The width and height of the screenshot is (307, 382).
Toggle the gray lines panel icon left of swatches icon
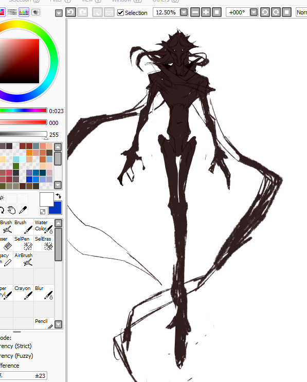(x=12, y=12)
